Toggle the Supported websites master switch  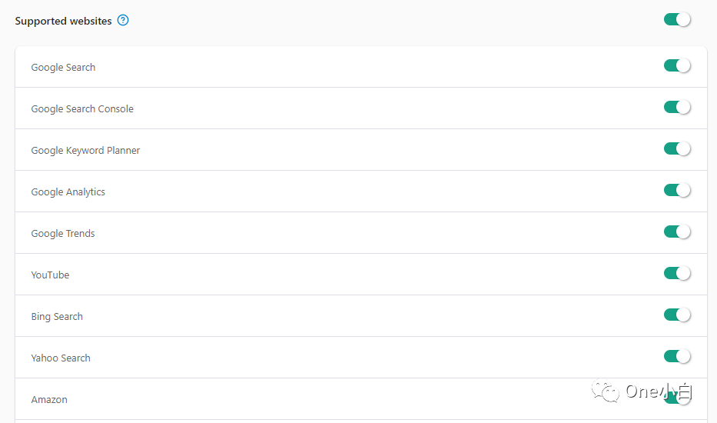click(x=677, y=20)
